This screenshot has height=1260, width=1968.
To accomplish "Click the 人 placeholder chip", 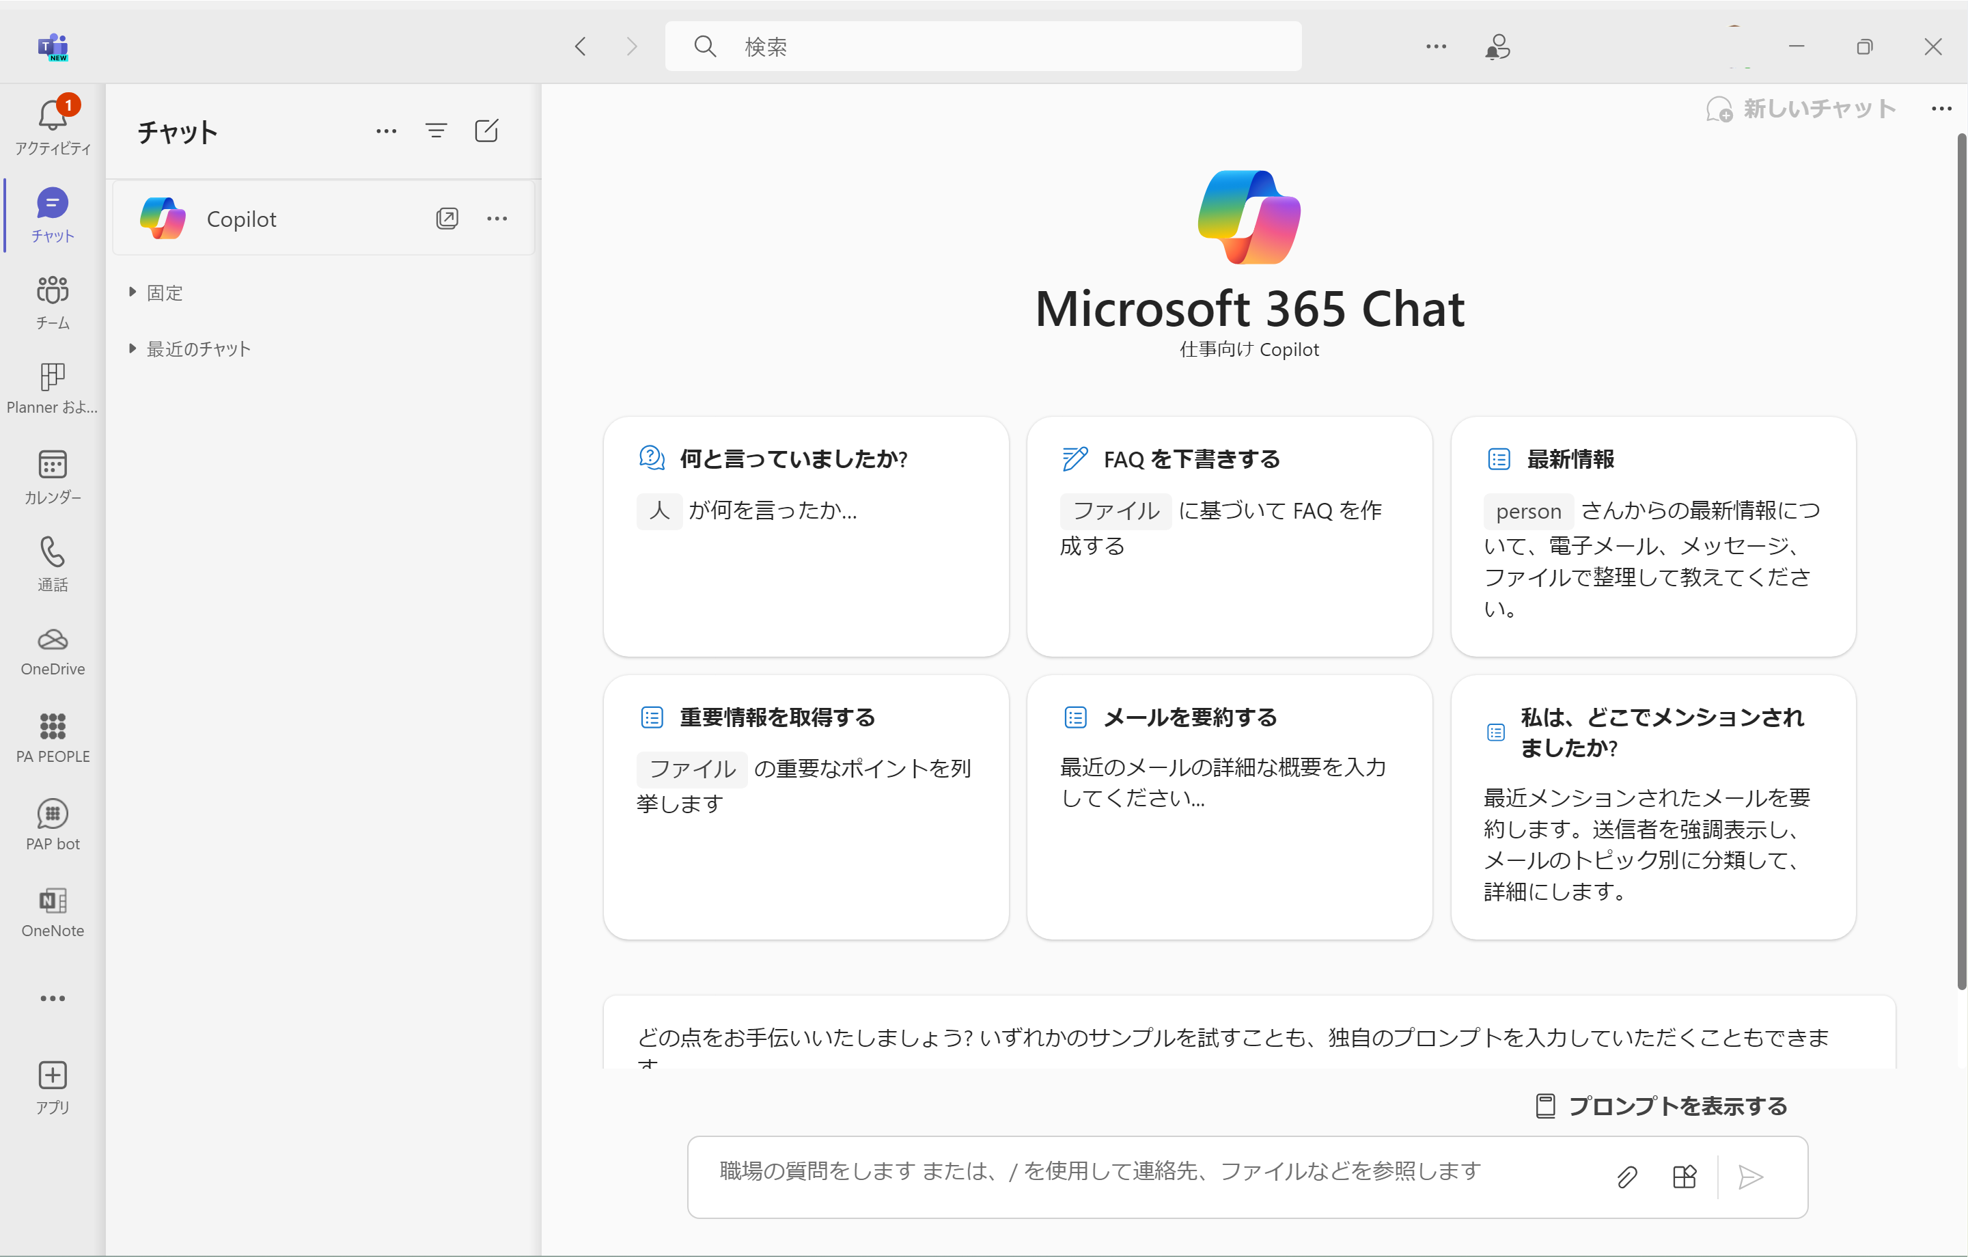I will 659,510.
